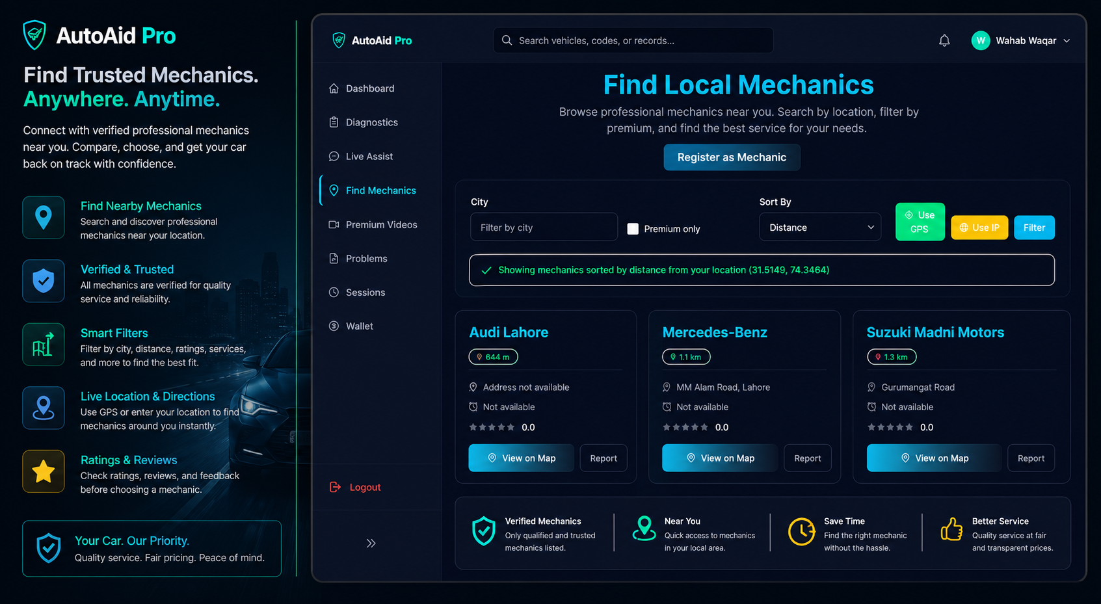
Task: Click the yellow Use IP button
Action: coord(979,228)
